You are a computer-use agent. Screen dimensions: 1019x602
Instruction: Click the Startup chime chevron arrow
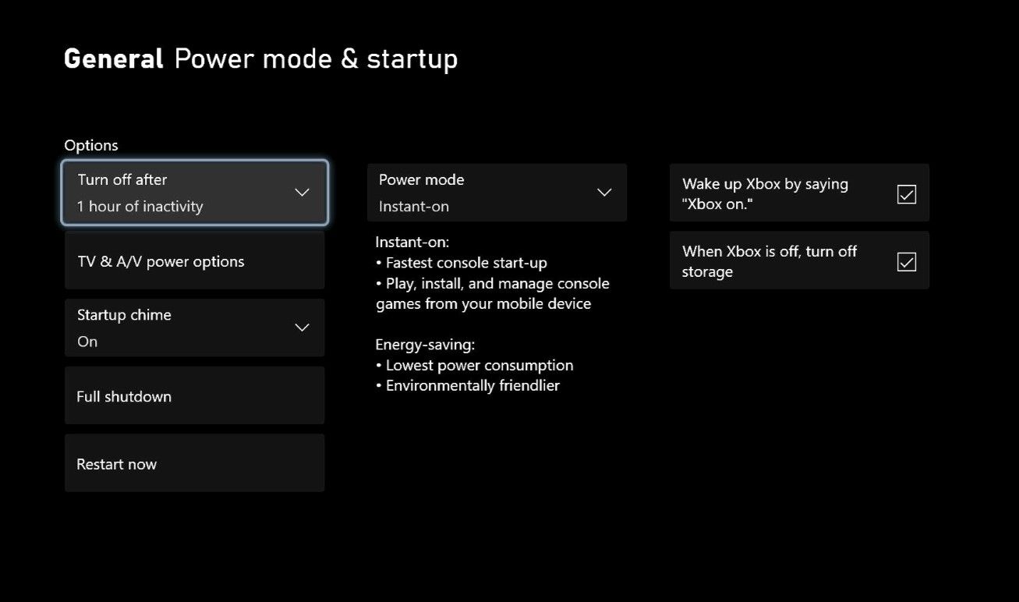point(302,328)
